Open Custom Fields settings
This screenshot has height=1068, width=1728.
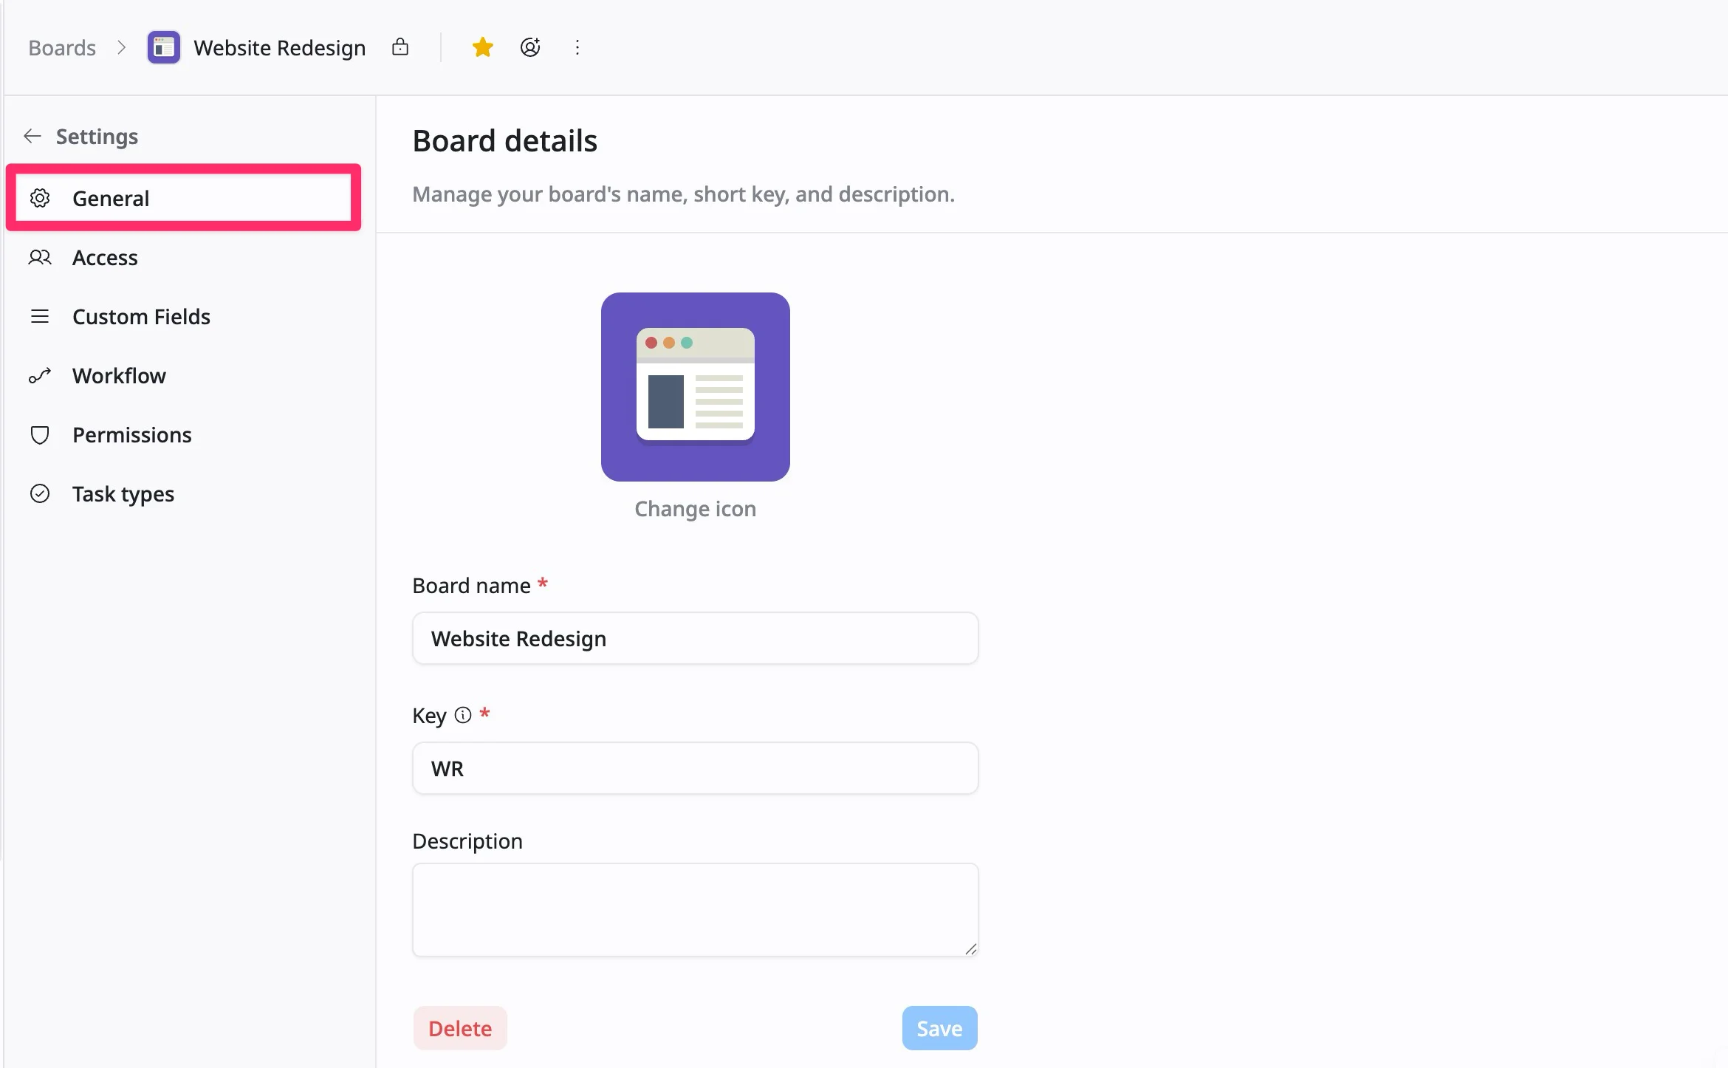pos(183,316)
